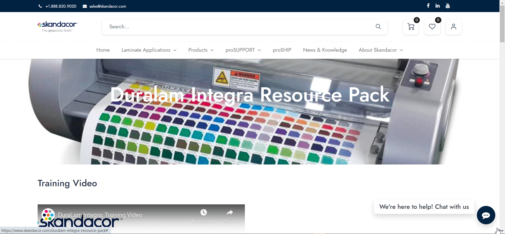
Task: Expand the About Skandacor dropdown
Action: pyautogui.click(x=381, y=50)
